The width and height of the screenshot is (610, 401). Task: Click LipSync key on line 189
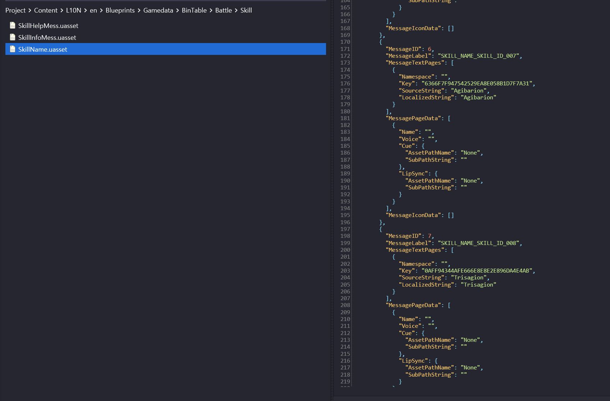tap(413, 174)
